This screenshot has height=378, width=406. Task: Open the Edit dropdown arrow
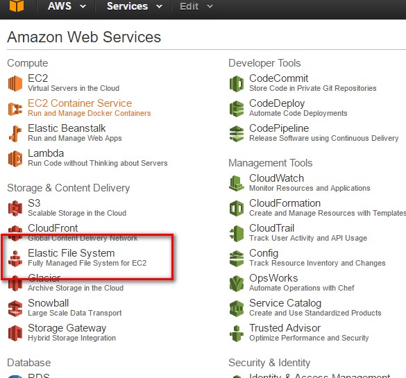click(x=210, y=6)
